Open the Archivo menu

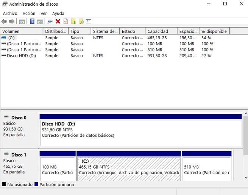click(10, 14)
